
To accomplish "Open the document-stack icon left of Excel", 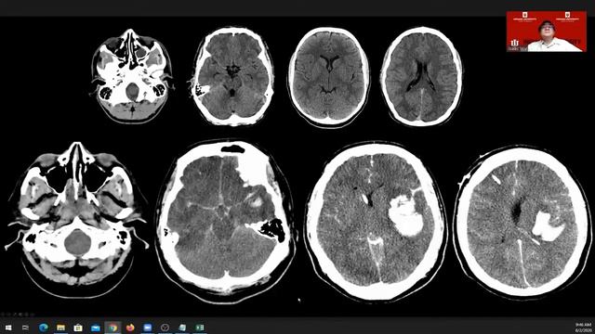I will [182, 328].
